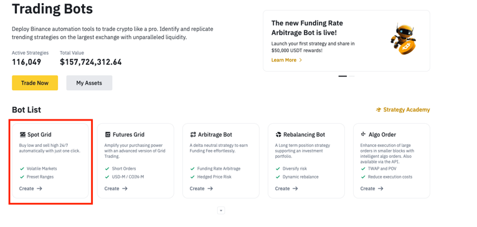
Task: Click the Futures Grid icon
Action: [108, 134]
